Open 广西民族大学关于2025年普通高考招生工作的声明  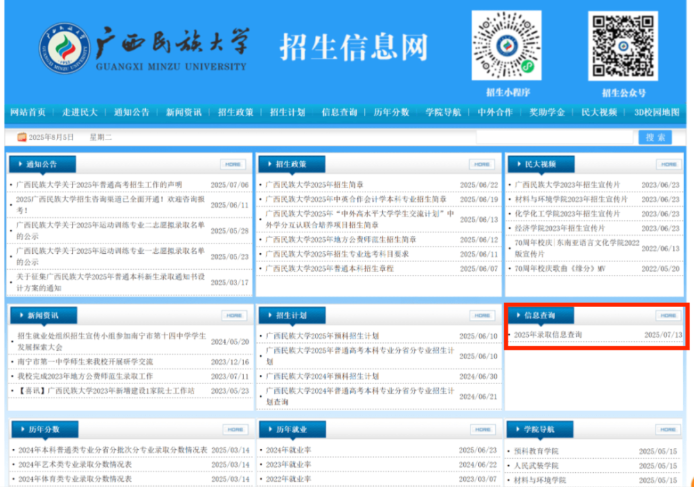(x=99, y=185)
